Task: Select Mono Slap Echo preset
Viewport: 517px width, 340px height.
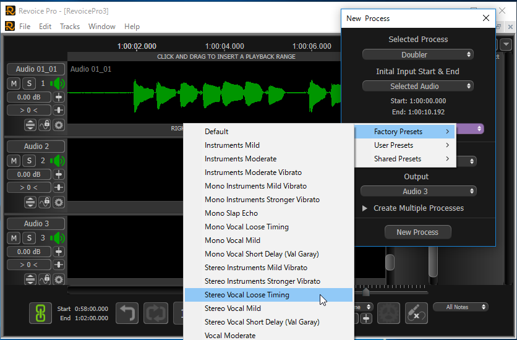Action: (x=269, y=213)
